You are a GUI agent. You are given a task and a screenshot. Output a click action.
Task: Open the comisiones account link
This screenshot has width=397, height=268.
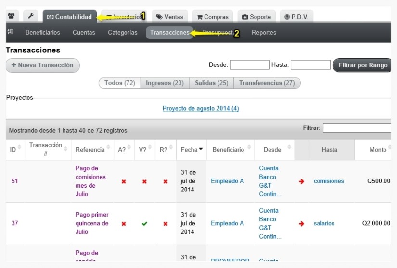(329, 181)
